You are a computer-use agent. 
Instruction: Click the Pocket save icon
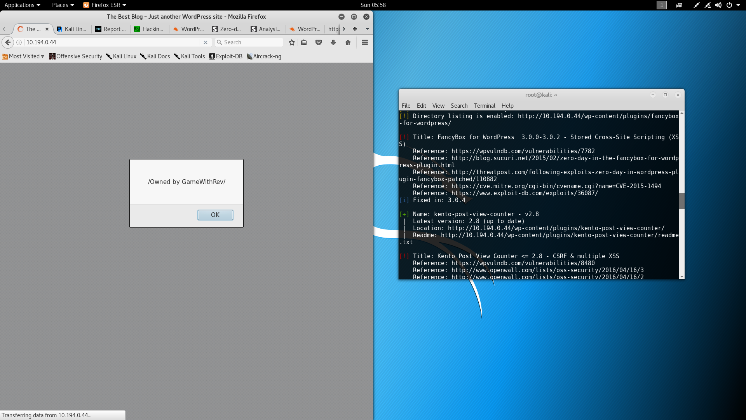click(x=319, y=42)
